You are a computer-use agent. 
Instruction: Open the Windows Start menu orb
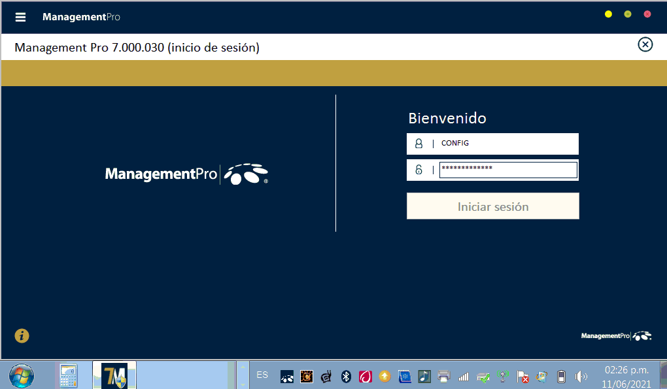coord(21,376)
